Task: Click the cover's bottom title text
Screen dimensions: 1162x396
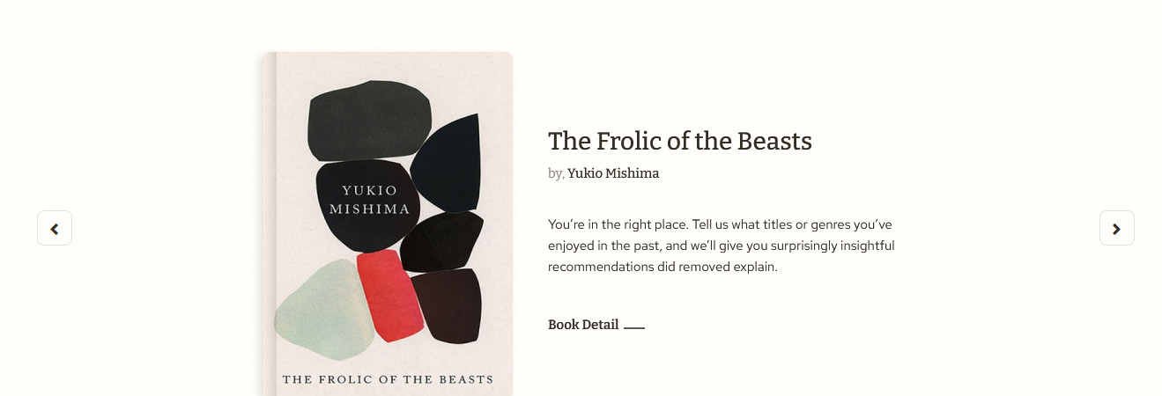Action: click(388, 379)
